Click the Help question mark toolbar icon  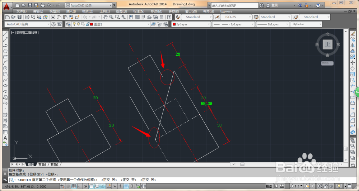169,17
